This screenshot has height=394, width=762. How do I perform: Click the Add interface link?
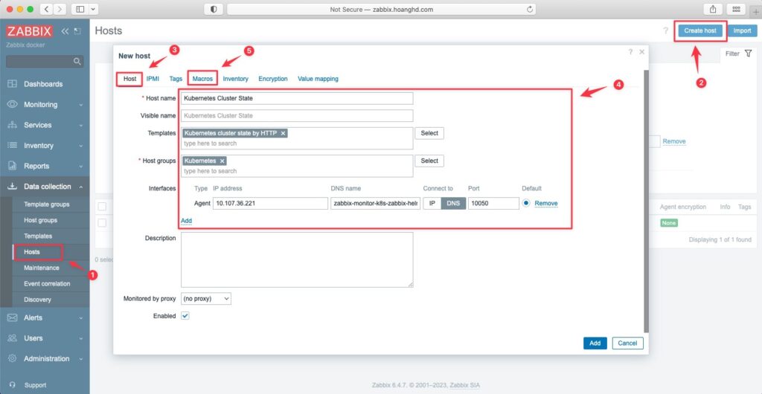click(187, 221)
